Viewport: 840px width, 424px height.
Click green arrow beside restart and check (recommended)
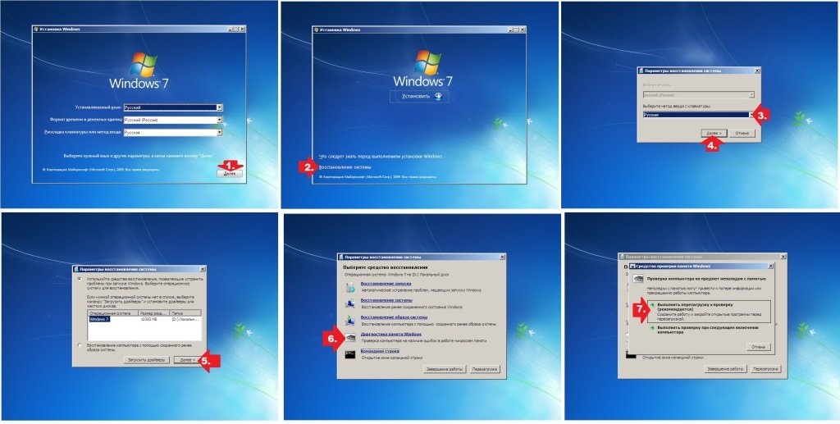click(651, 303)
